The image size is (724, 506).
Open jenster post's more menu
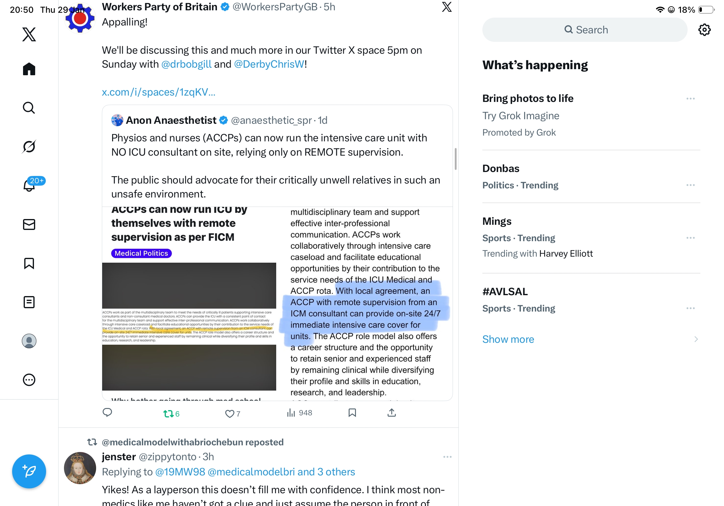[x=447, y=457]
